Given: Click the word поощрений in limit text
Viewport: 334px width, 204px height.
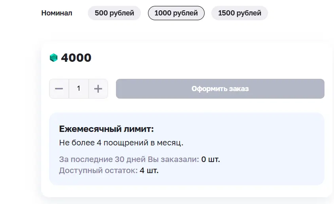Looking at the screenshot, I should [x=126, y=143].
